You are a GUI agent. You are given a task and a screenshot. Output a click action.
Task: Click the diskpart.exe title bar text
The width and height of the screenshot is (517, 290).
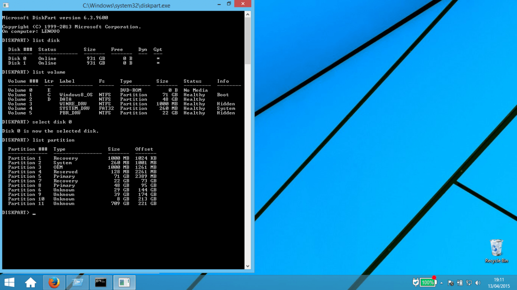tap(126, 5)
